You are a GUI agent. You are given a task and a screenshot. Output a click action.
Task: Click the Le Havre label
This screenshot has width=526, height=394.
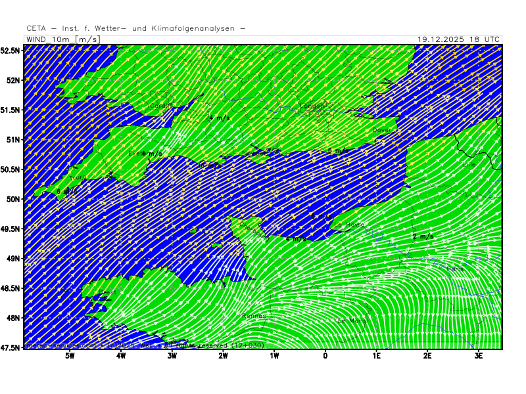(350, 225)
